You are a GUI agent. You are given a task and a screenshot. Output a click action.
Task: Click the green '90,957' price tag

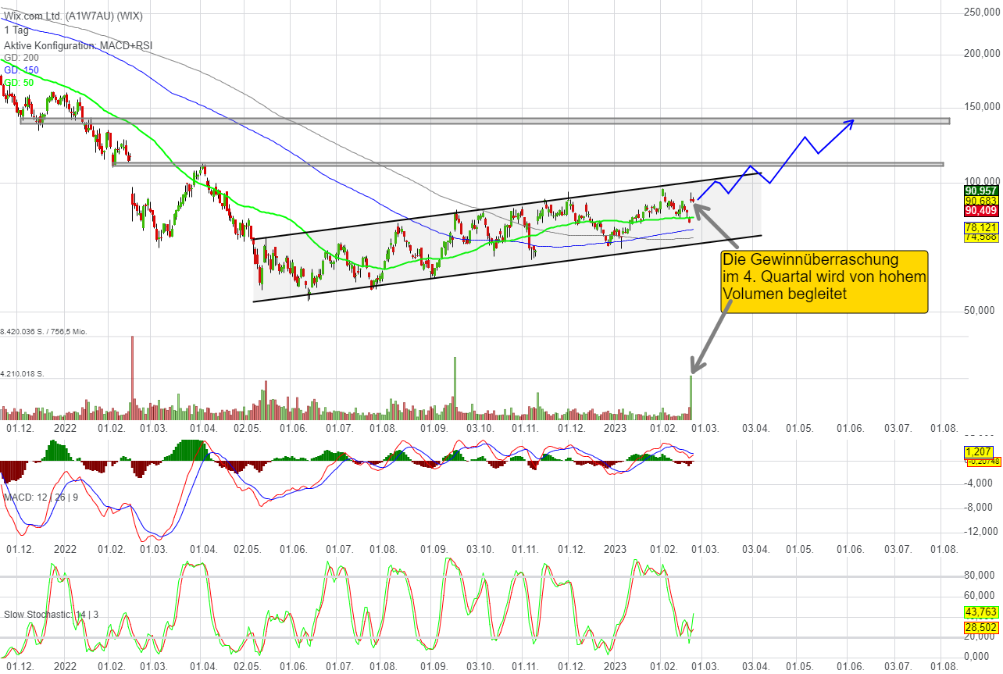point(980,190)
